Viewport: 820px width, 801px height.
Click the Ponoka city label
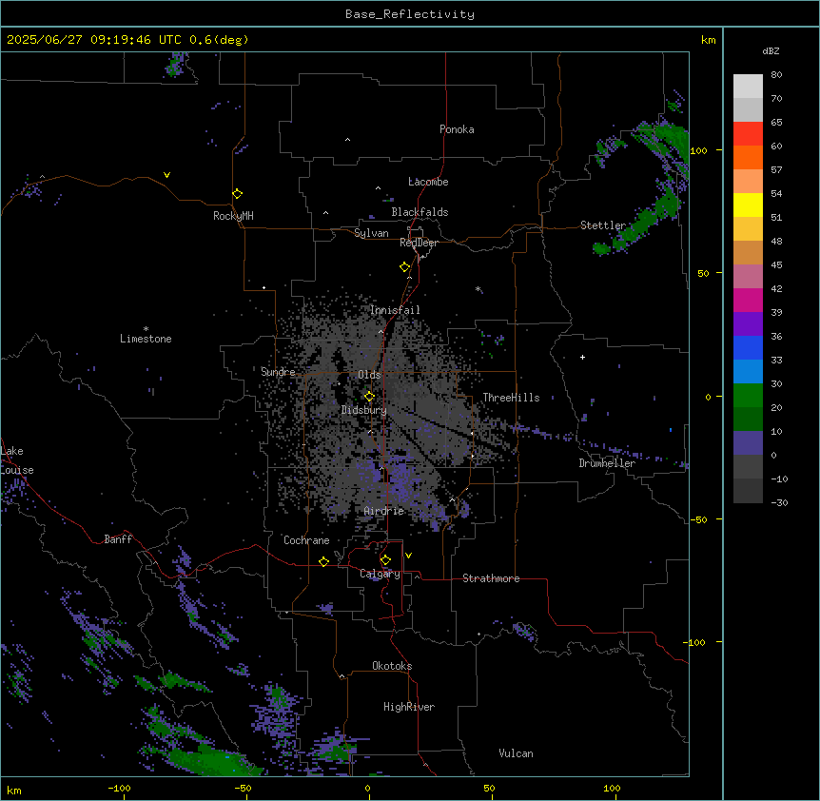click(457, 129)
